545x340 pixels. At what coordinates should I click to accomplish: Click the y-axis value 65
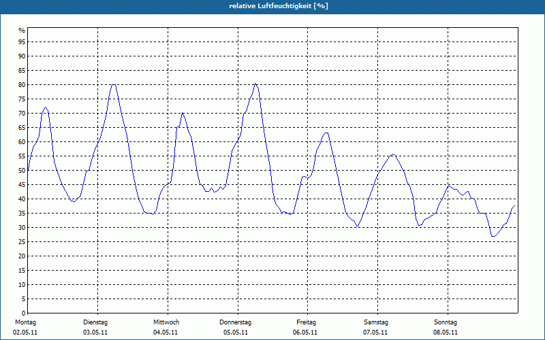pyautogui.click(x=22, y=128)
